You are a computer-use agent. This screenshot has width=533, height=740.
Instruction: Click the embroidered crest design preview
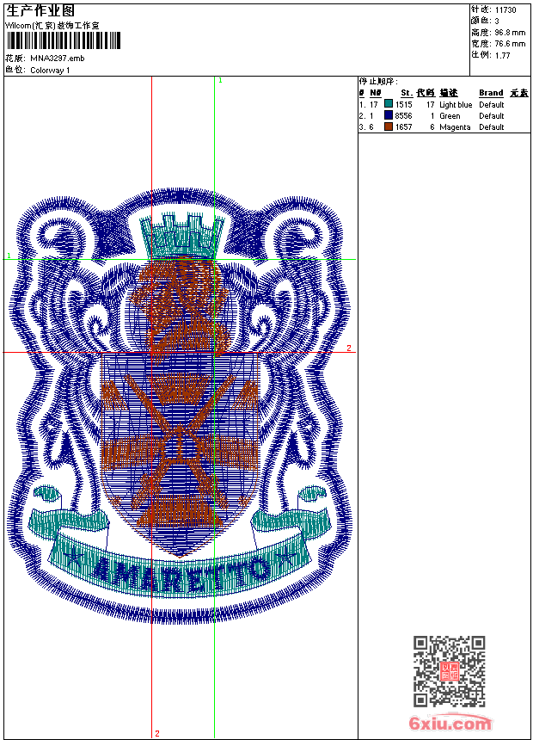181,406
